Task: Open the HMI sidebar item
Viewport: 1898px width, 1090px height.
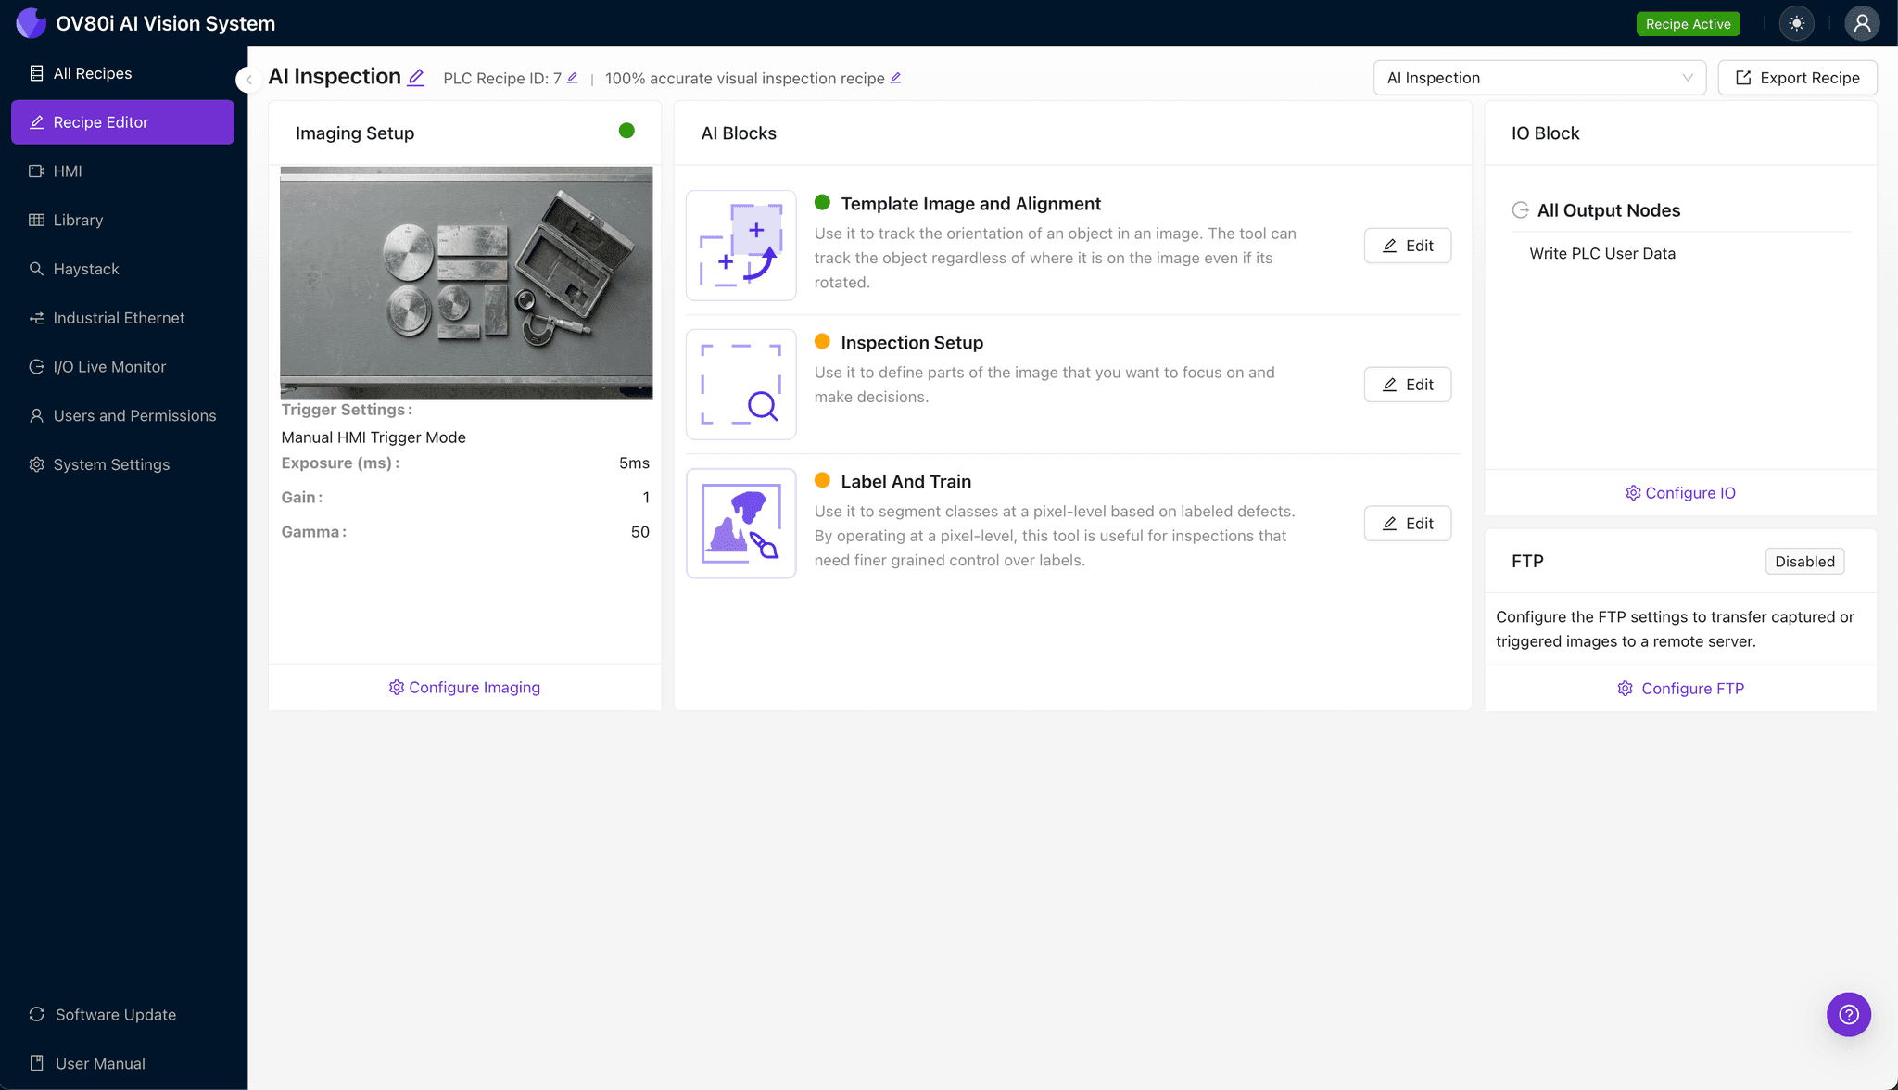Action: coord(122,171)
